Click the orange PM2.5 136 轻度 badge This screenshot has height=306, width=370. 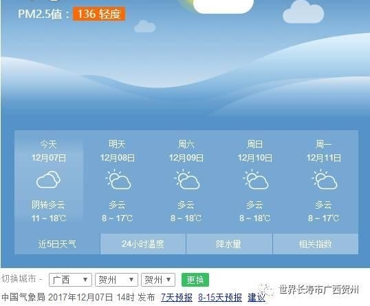pyautogui.click(x=99, y=14)
